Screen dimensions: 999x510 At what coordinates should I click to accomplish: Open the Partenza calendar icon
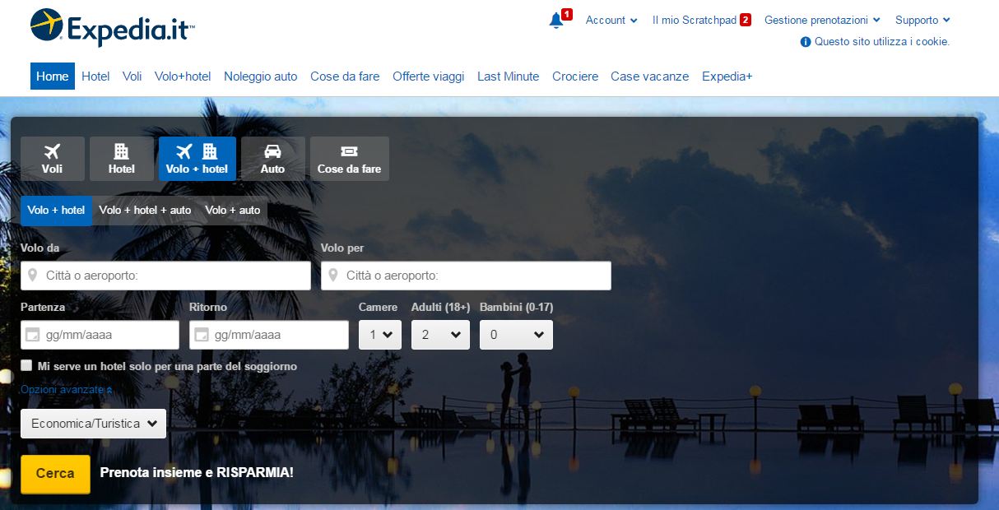[33, 335]
